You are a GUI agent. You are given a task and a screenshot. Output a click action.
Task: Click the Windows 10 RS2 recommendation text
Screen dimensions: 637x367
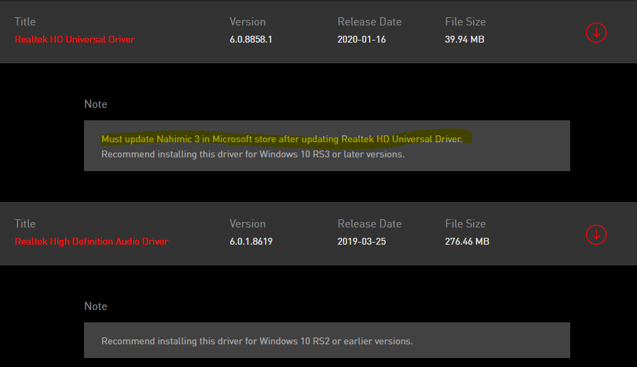coord(257,341)
